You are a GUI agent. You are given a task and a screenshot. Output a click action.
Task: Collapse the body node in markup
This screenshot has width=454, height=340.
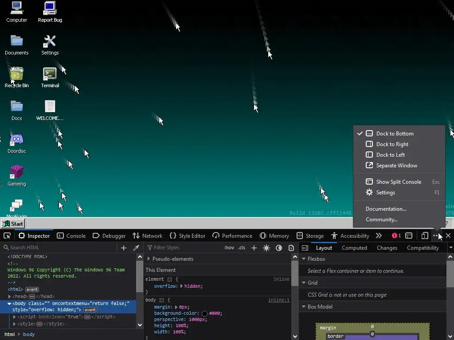point(9,304)
